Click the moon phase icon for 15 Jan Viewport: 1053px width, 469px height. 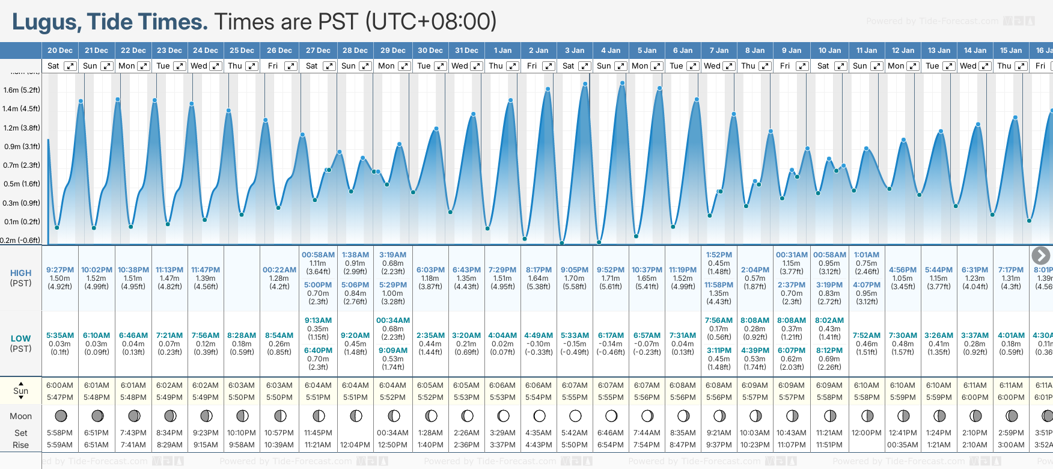pyautogui.click(x=1012, y=415)
